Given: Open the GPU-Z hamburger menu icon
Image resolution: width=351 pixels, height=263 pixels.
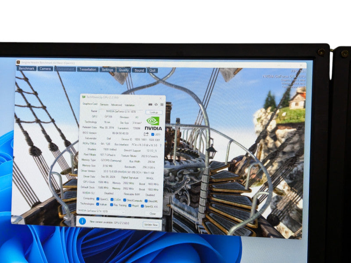Looking at the screenshot, I should click(x=162, y=105).
